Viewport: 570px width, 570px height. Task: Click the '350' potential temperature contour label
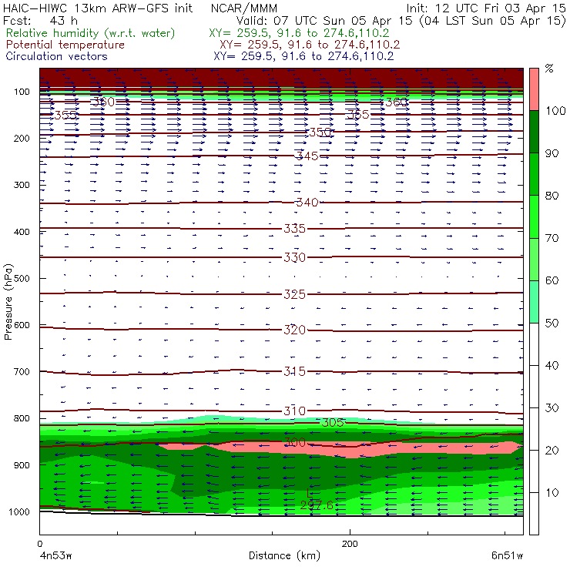pyautogui.click(x=320, y=132)
